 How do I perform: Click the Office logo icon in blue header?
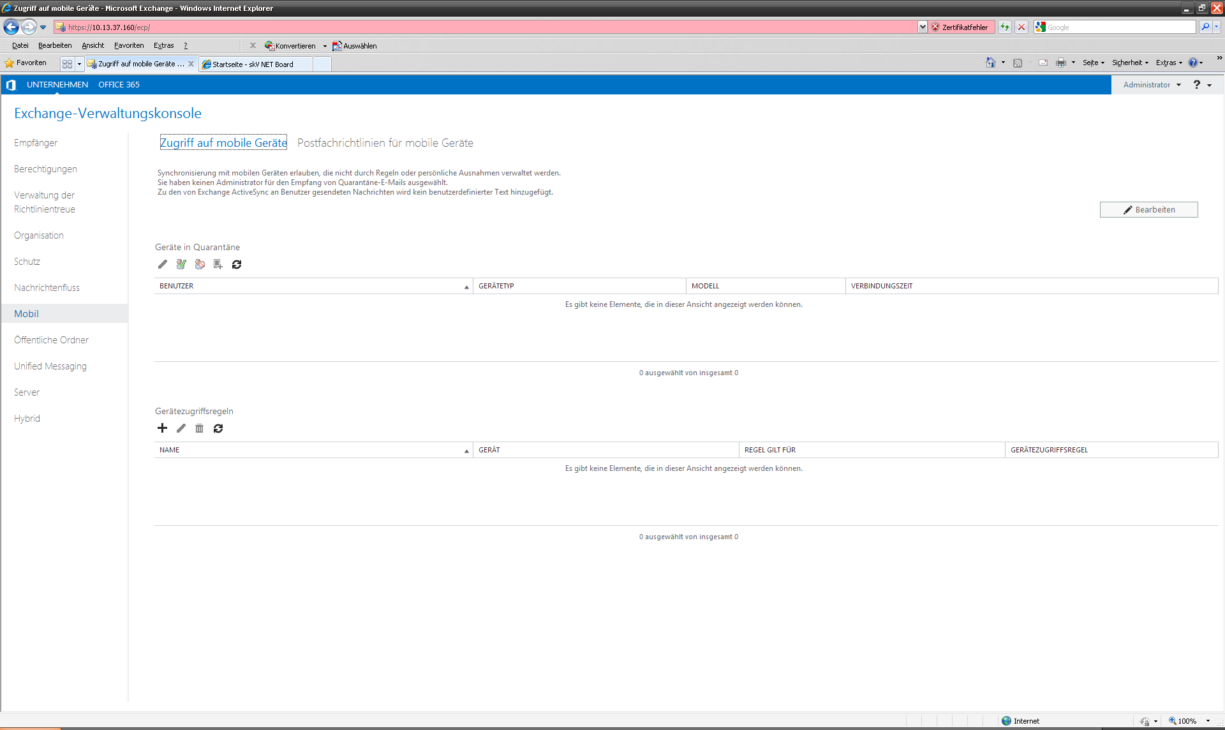pyautogui.click(x=11, y=85)
